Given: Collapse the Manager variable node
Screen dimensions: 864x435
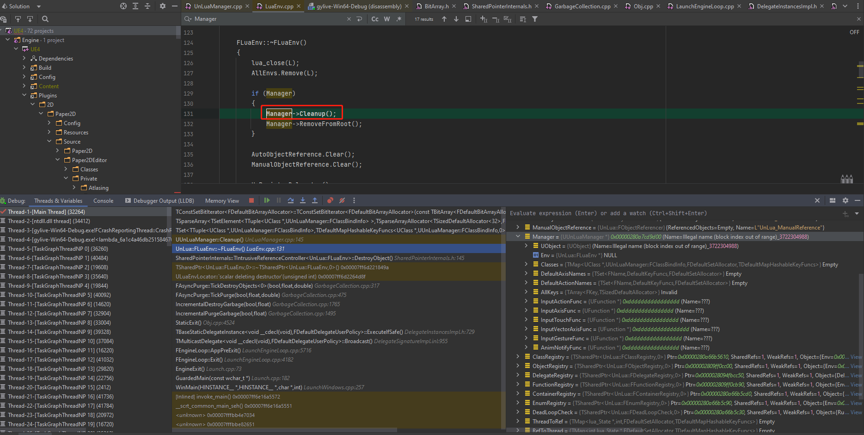Looking at the screenshot, I should click(x=518, y=236).
